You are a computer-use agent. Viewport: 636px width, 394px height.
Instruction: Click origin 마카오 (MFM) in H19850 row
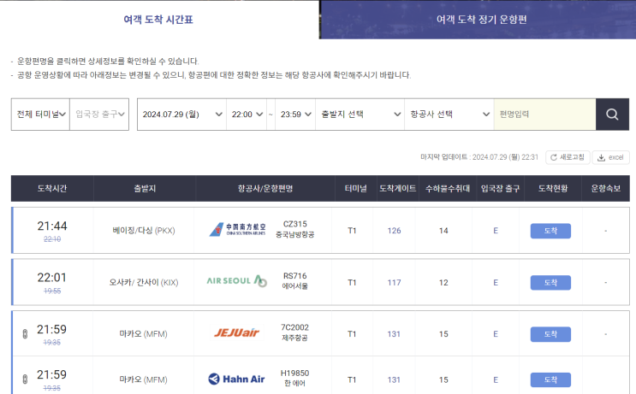(143, 379)
